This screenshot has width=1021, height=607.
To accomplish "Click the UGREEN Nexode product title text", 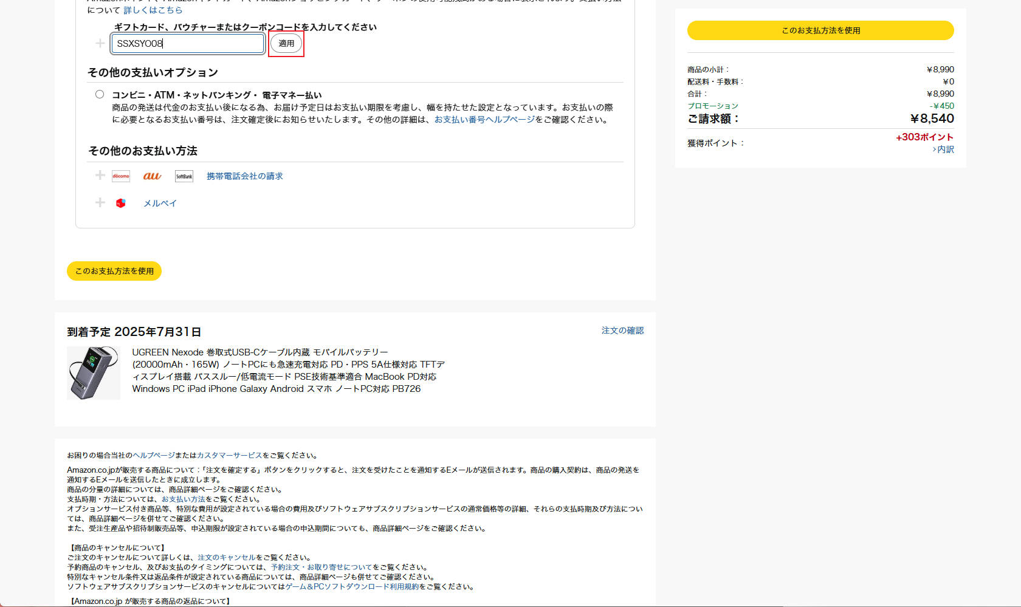I will (288, 371).
